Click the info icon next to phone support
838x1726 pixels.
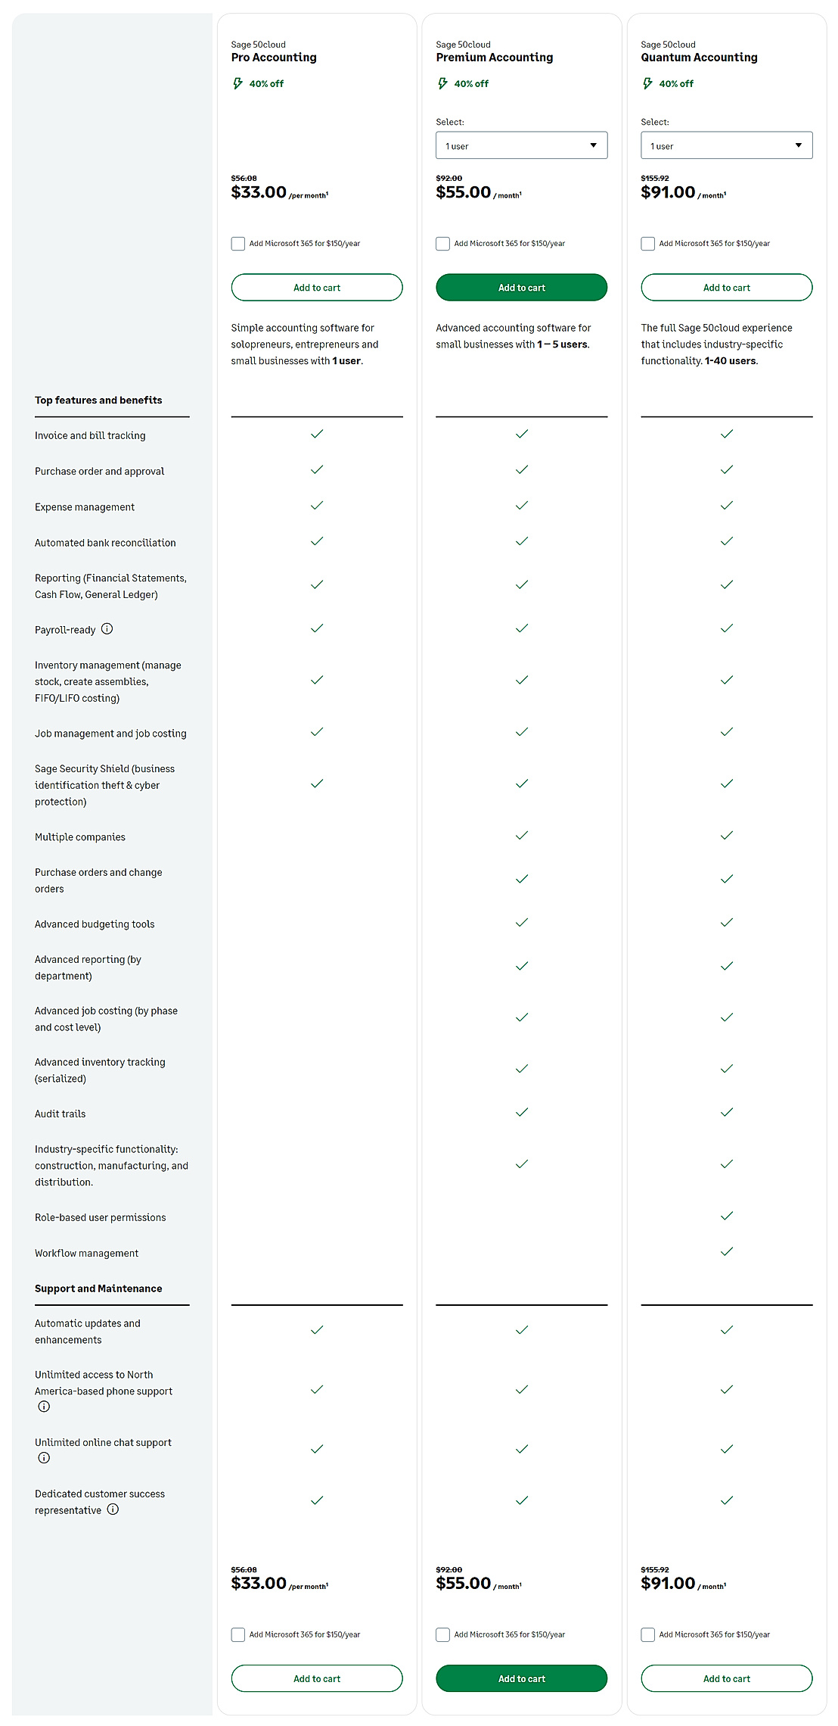(x=44, y=1407)
